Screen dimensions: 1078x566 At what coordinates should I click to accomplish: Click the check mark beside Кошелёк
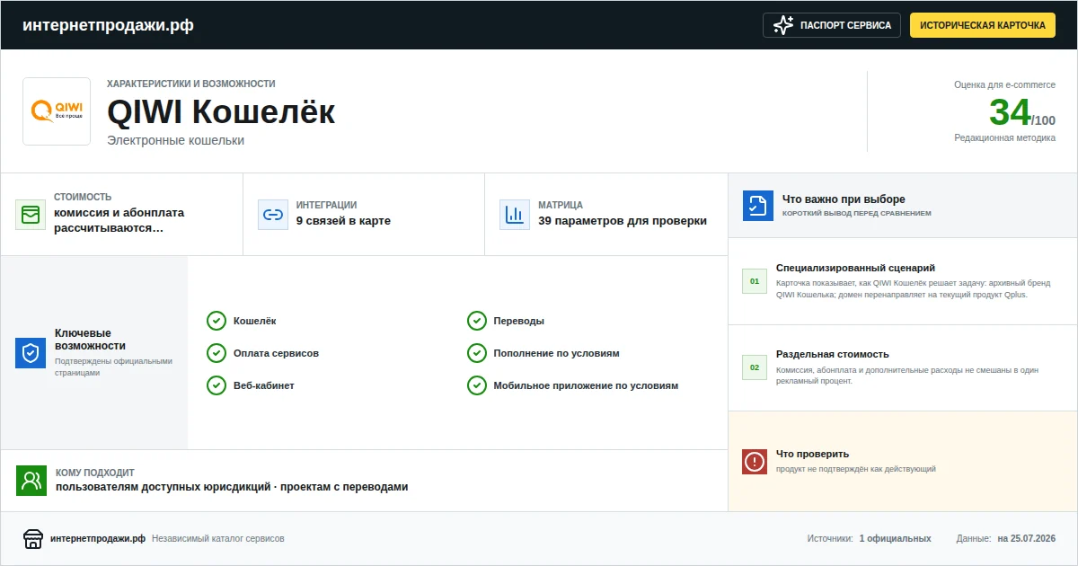pyautogui.click(x=216, y=321)
